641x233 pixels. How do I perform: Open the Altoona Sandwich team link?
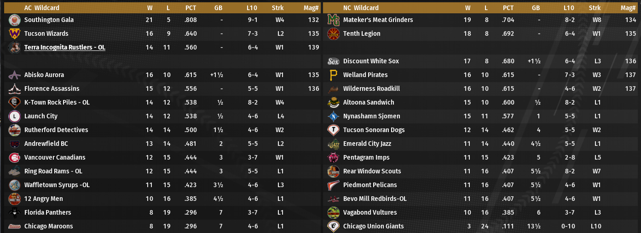point(369,102)
